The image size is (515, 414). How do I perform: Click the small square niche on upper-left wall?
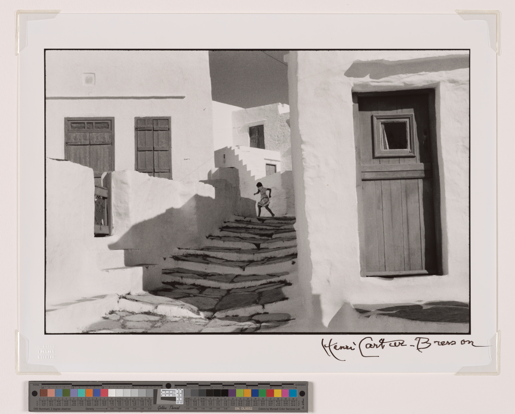coord(89,79)
